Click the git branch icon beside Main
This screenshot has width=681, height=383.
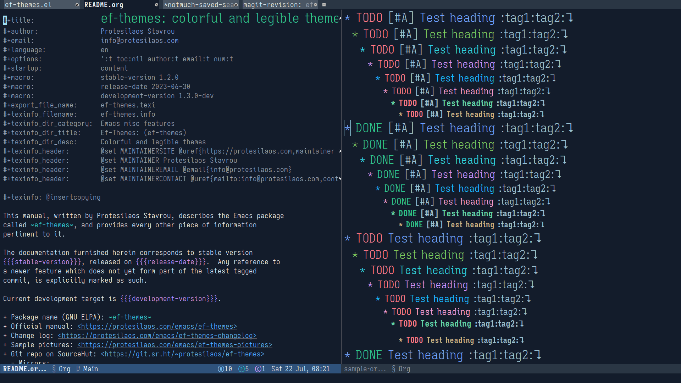78,369
